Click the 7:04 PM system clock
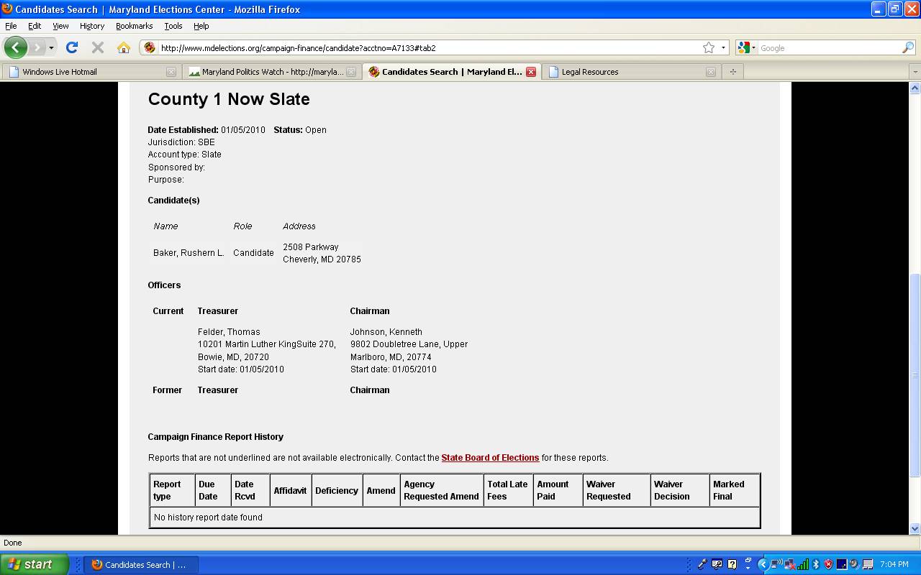This screenshot has height=575, width=921. [x=894, y=564]
